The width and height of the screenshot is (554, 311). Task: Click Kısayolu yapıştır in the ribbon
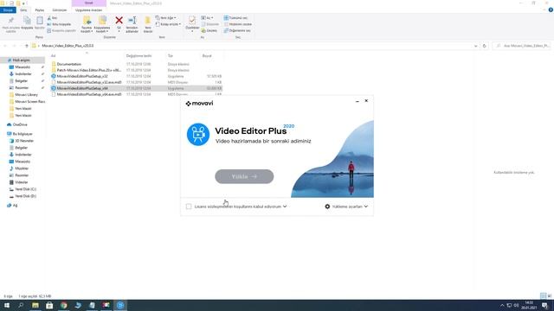[61, 31]
